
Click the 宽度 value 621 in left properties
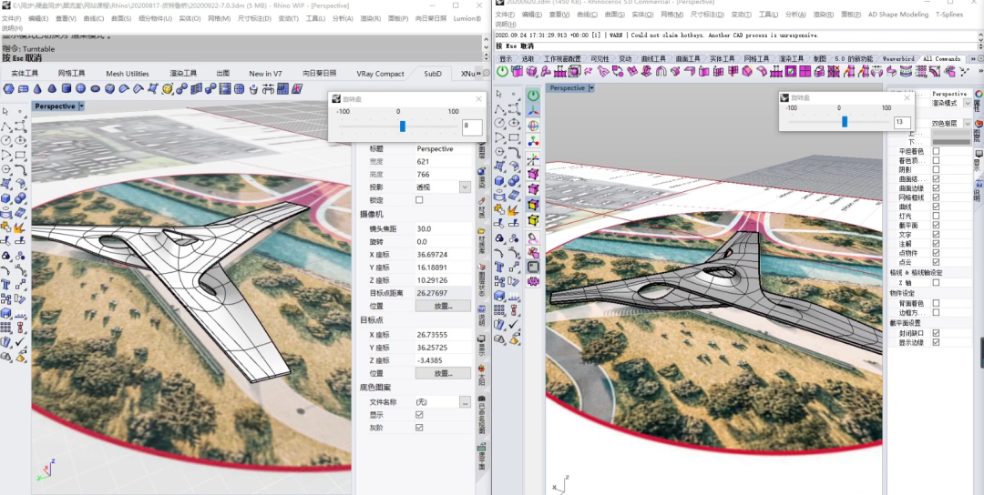pos(443,162)
